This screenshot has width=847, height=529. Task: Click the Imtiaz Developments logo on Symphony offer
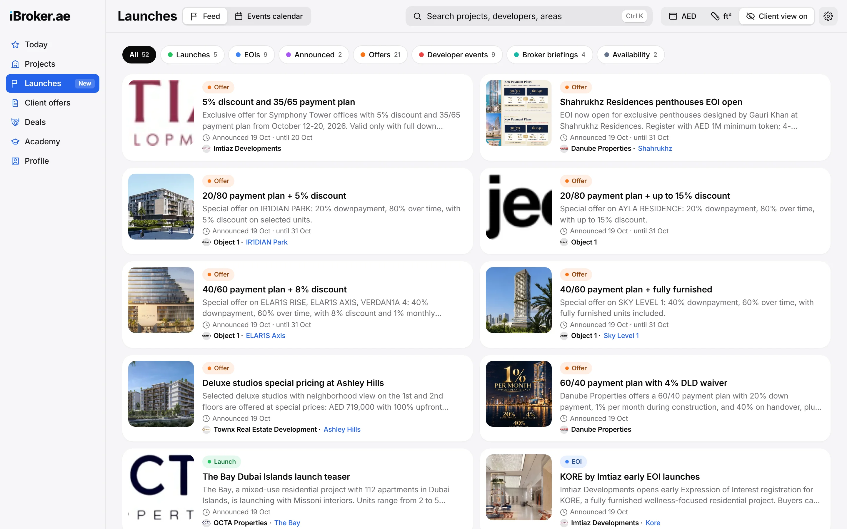206,148
